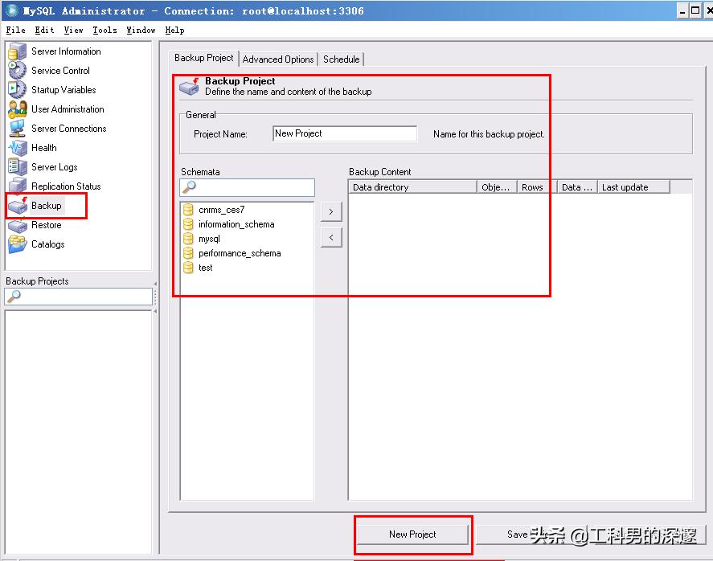
Task: Open the Edit menu
Action: coord(44,30)
